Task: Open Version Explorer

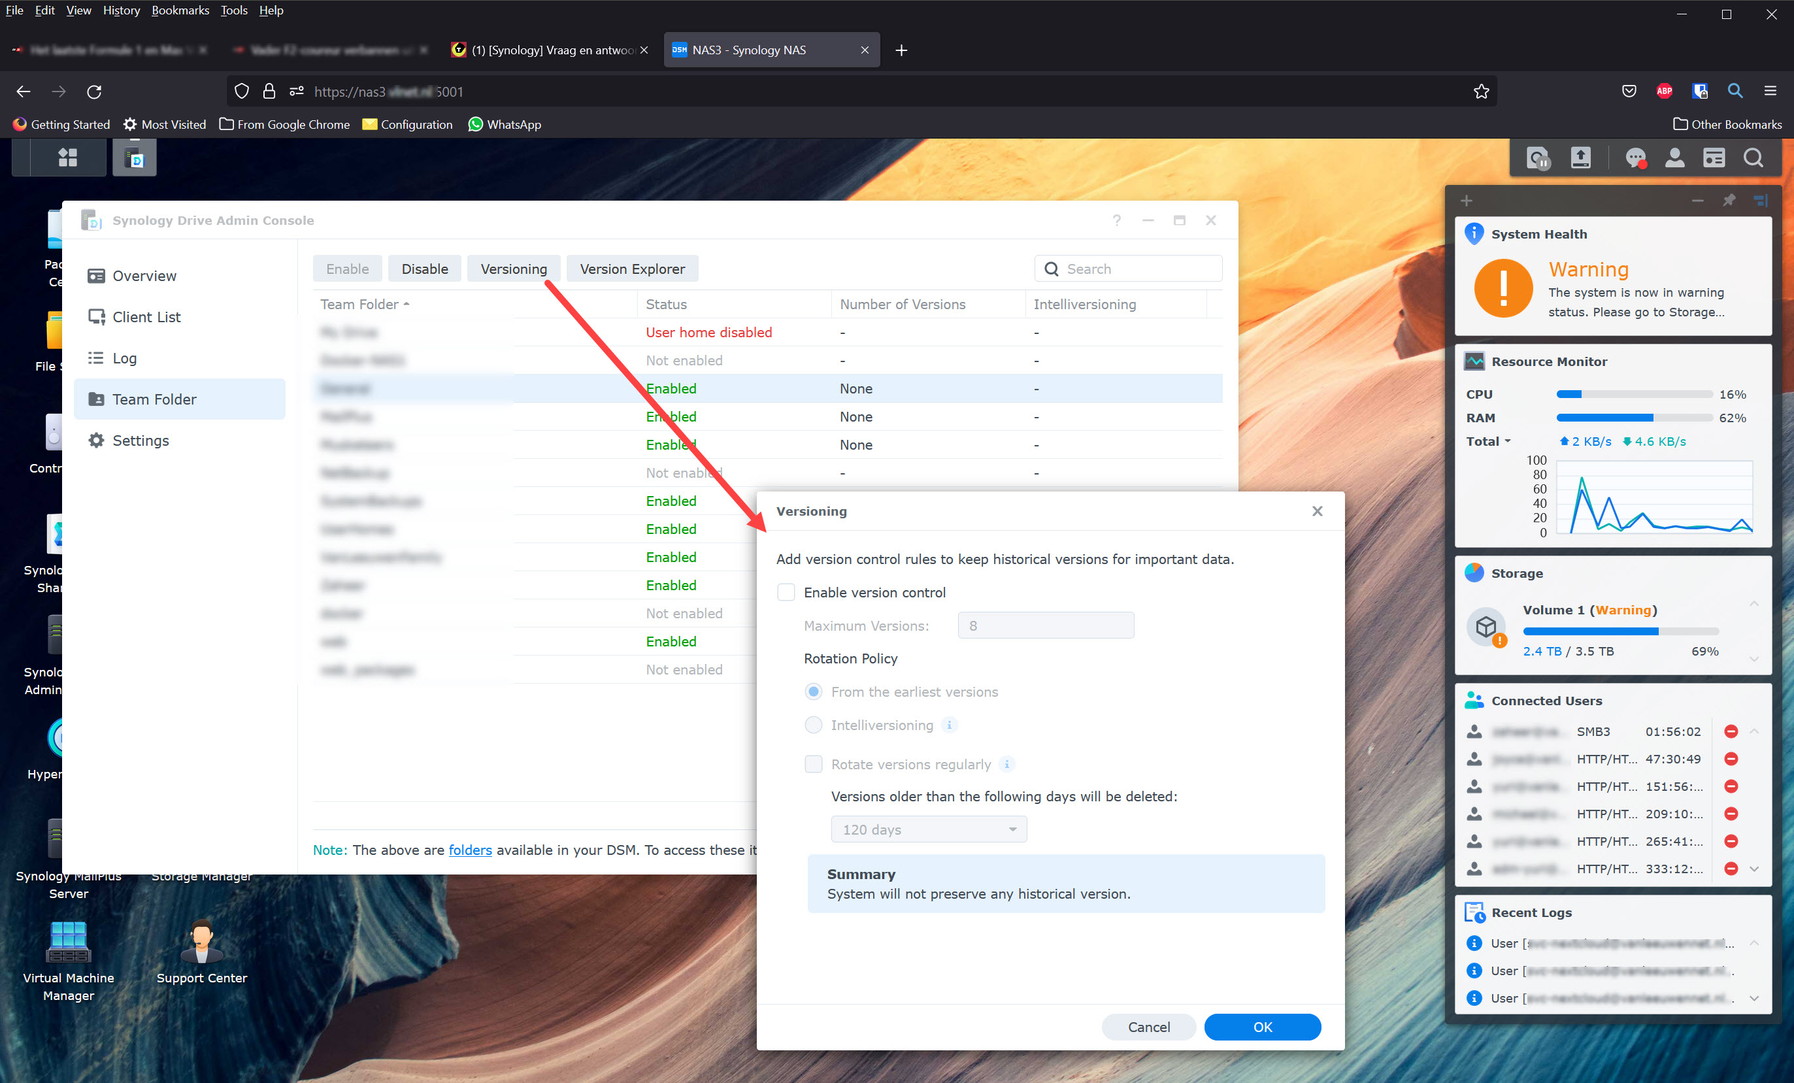Action: [632, 269]
